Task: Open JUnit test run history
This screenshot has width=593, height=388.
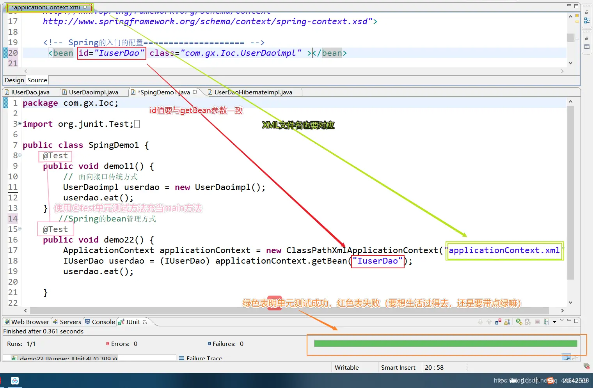Action: 547,322
